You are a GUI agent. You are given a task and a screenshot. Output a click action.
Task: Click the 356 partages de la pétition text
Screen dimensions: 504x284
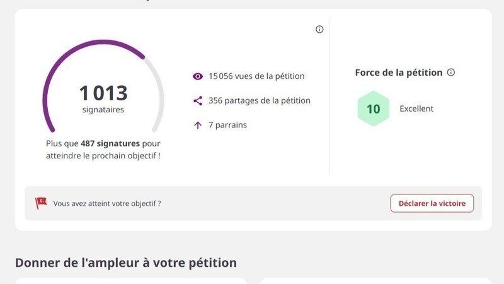coord(260,101)
